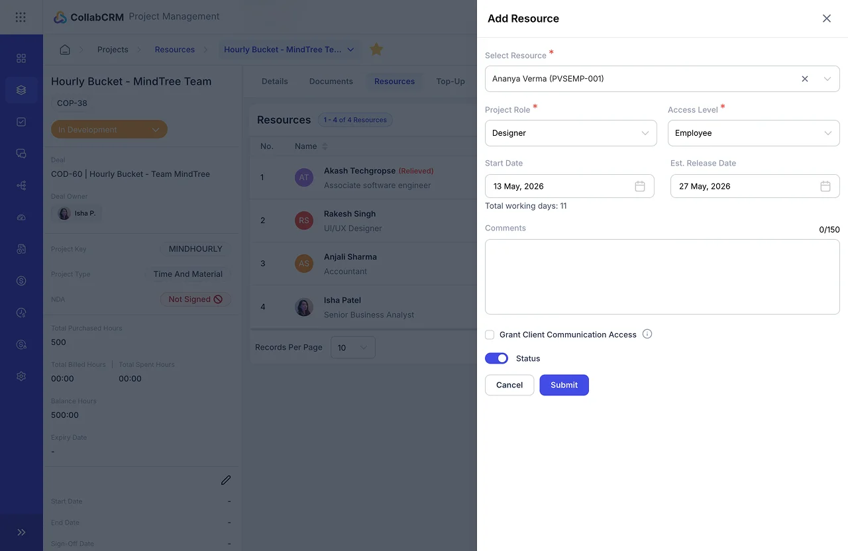Open the calendar icon in Est. Release Date
The width and height of the screenshot is (848, 551).
pos(825,187)
